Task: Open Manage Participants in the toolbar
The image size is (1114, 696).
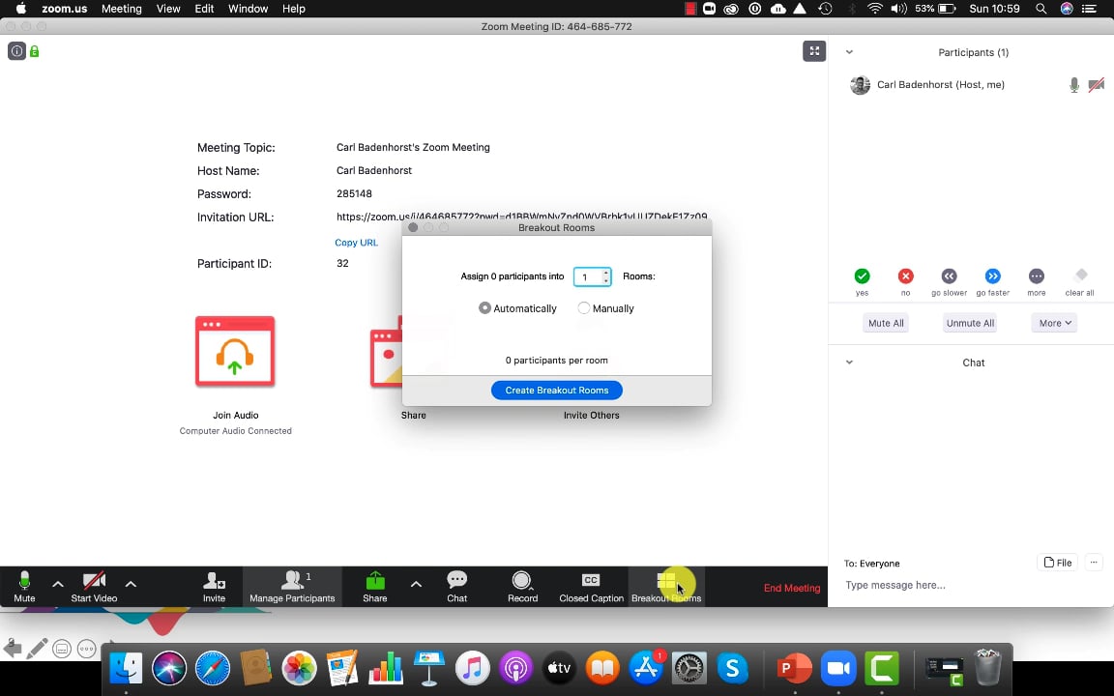Action: [x=292, y=586]
